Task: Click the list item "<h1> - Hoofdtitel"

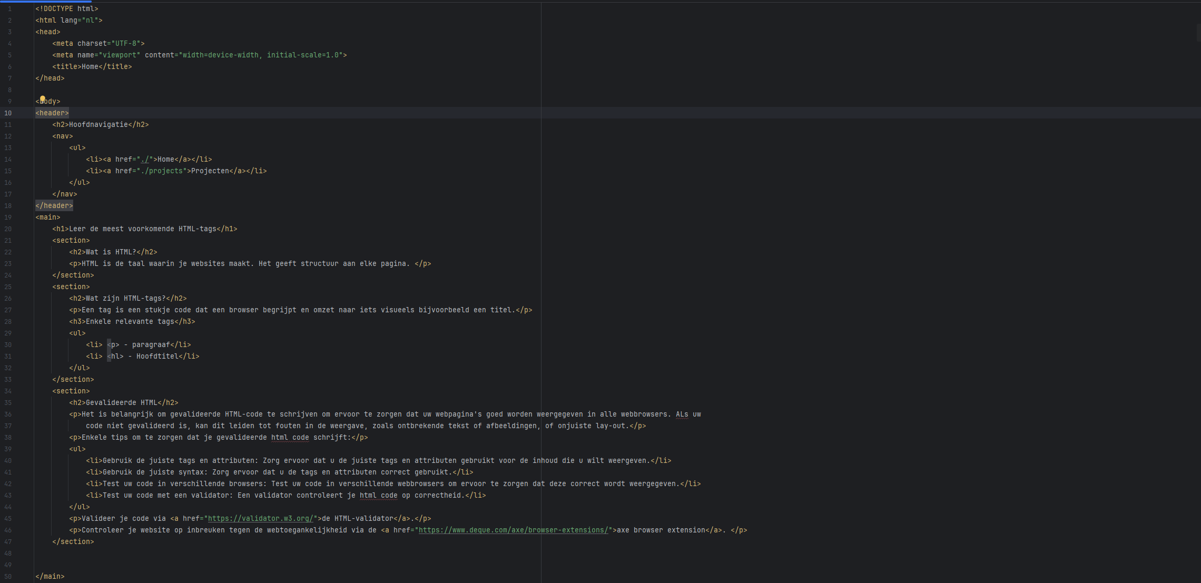Action: pyautogui.click(x=143, y=357)
